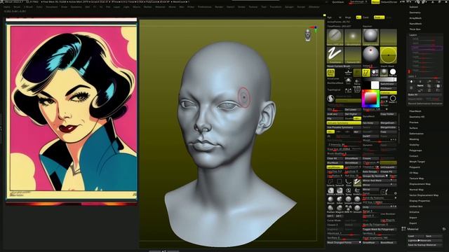
Task: Expand the Displacement Map sub-palette
Action: [x=420, y=184]
